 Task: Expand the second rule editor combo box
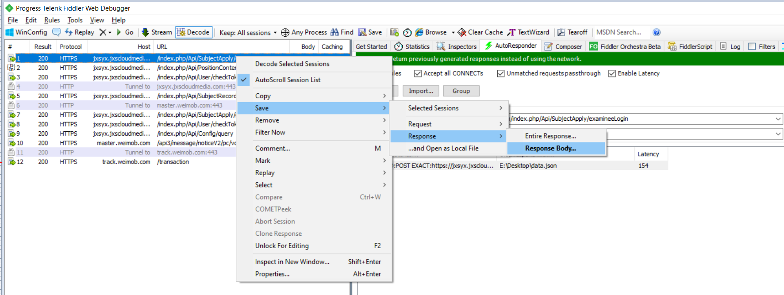tap(778, 134)
